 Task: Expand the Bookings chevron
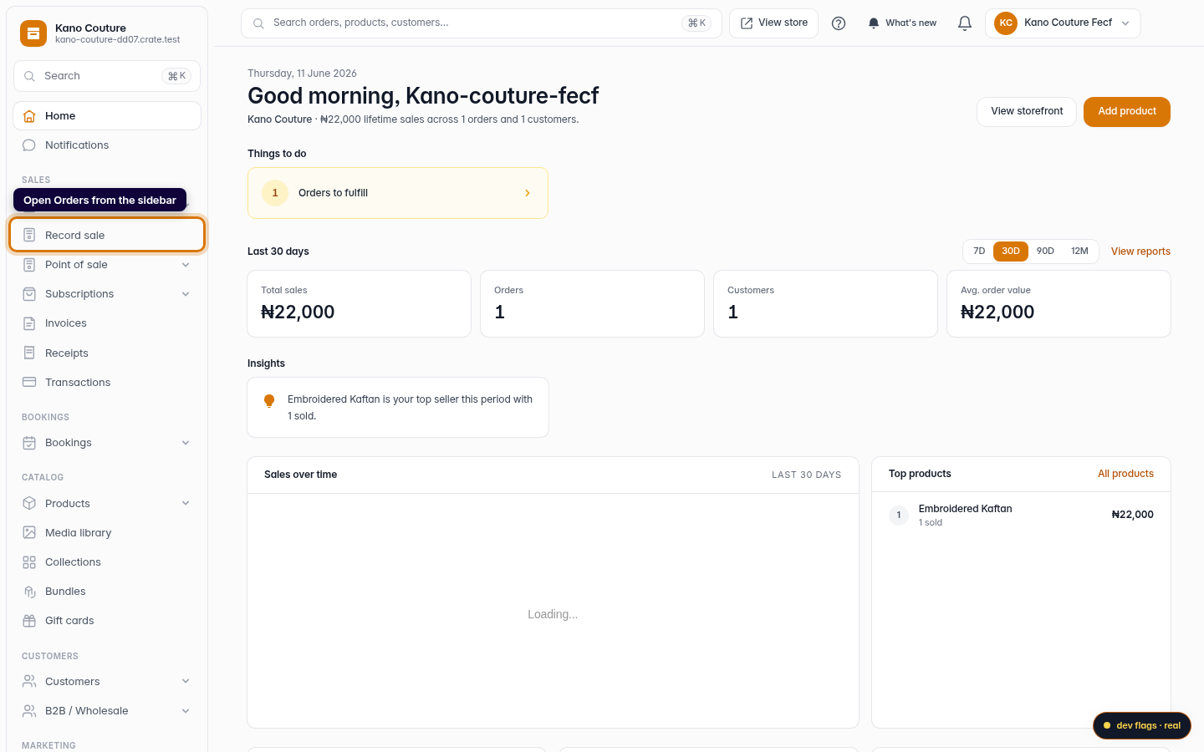pos(186,443)
